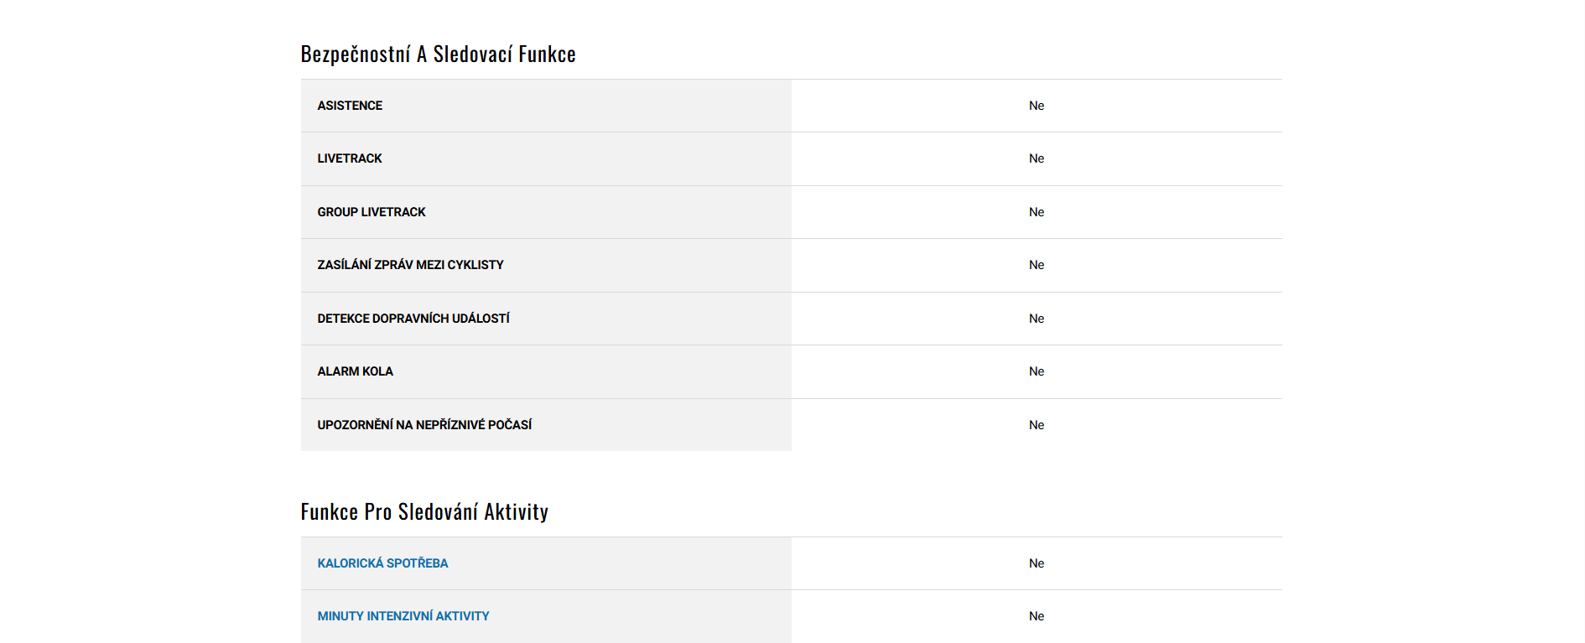Click the Ne value for Group LiveTrack
Viewport: 1585px width, 643px height.
(1037, 212)
